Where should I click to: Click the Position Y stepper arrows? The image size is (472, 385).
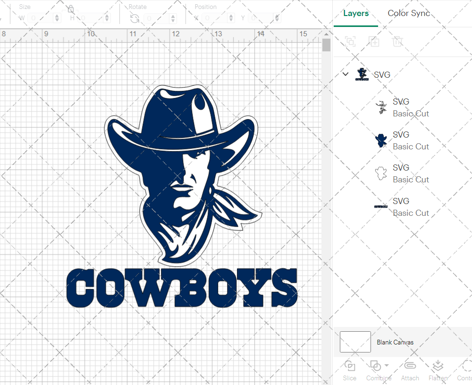pos(277,18)
